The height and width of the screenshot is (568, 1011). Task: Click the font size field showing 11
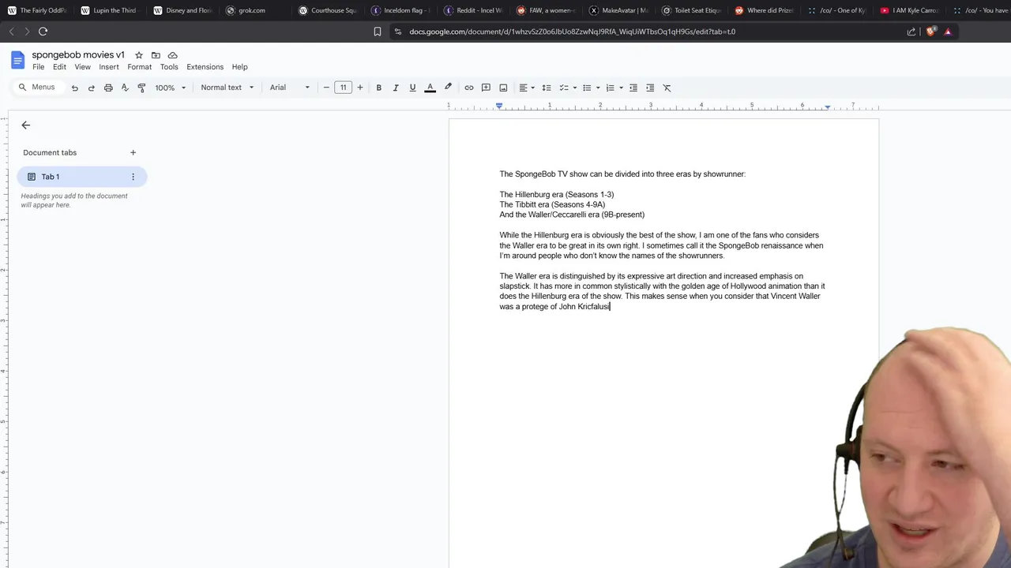click(x=343, y=88)
